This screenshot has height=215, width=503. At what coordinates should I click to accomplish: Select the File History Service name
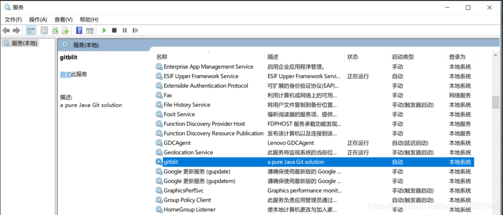point(187,105)
